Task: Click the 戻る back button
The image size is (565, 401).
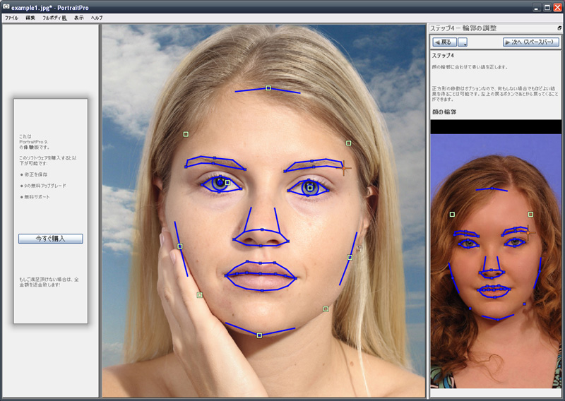Action: (445, 42)
